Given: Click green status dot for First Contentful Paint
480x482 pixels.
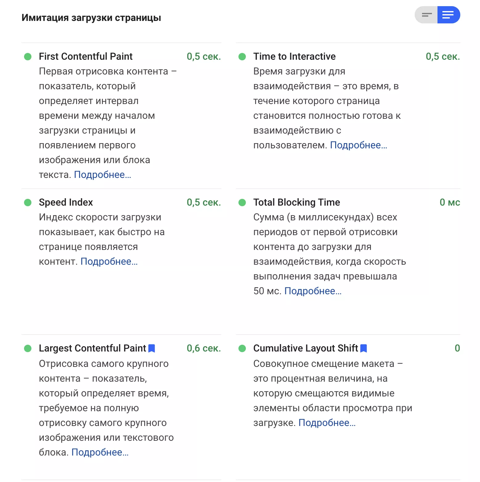Looking at the screenshot, I should click(x=28, y=57).
